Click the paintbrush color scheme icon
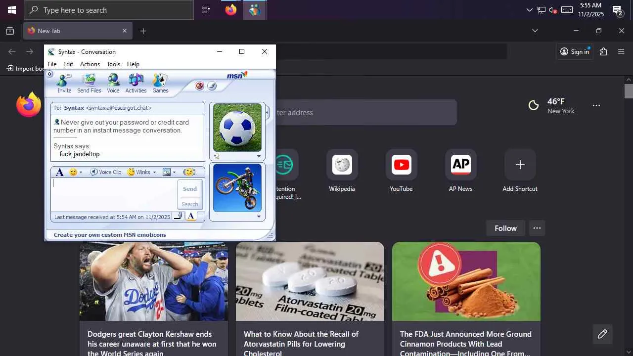 212,86
